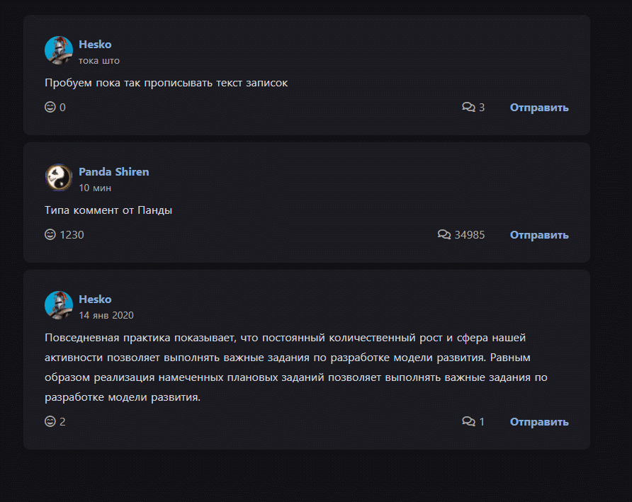
Task: Click Отправить on the bottom long post
Action: (539, 422)
